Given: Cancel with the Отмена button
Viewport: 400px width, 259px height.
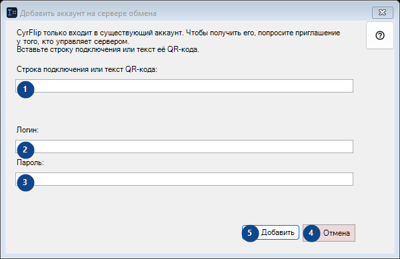Looking at the screenshot, I should click(329, 233).
